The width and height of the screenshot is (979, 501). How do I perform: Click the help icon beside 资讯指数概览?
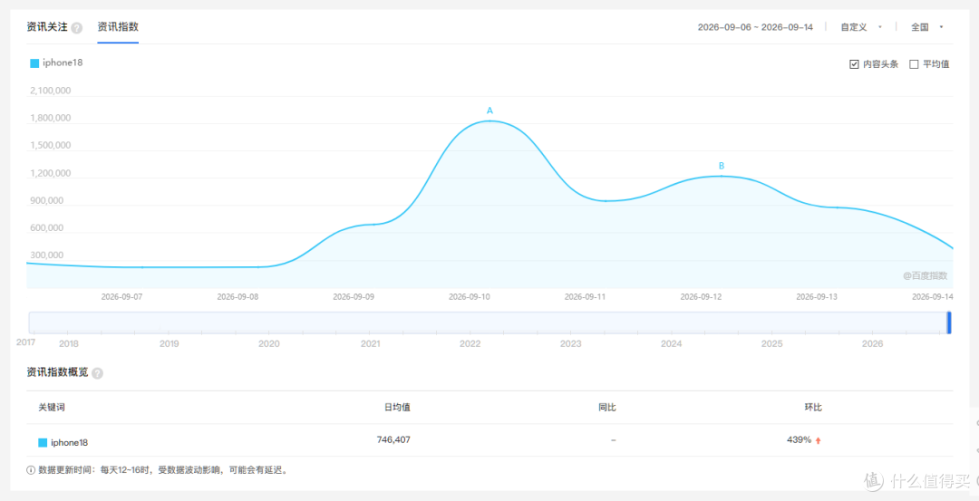pyautogui.click(x=97, y=373)
